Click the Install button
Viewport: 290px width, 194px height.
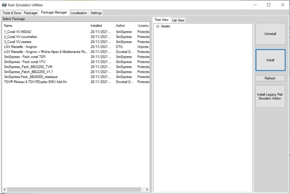[x=270, y=60]
